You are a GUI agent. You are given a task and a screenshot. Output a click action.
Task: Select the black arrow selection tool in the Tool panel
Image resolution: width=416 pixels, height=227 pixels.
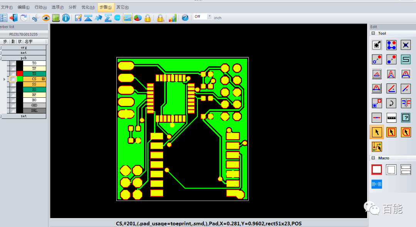pyautogui.click(x=376, y=132)
